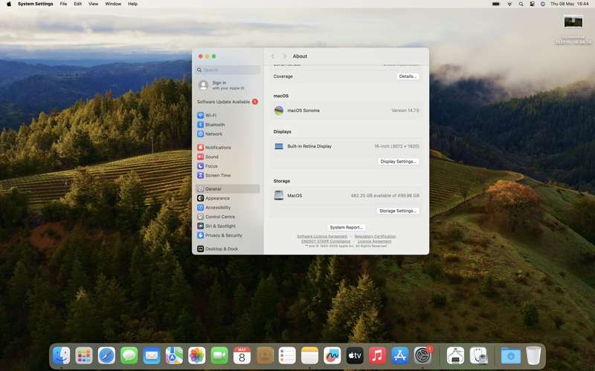Open the Regulatory Certification link
The height and width of the screenshot is (371, 595).
375,236
